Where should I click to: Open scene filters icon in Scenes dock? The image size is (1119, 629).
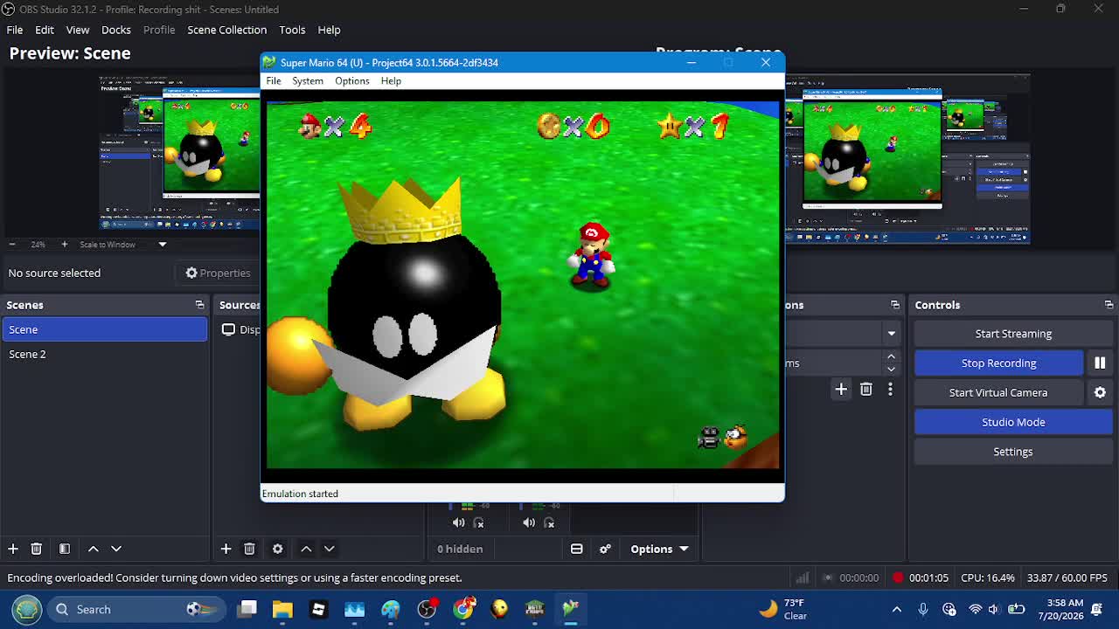(x=64, y=549)
